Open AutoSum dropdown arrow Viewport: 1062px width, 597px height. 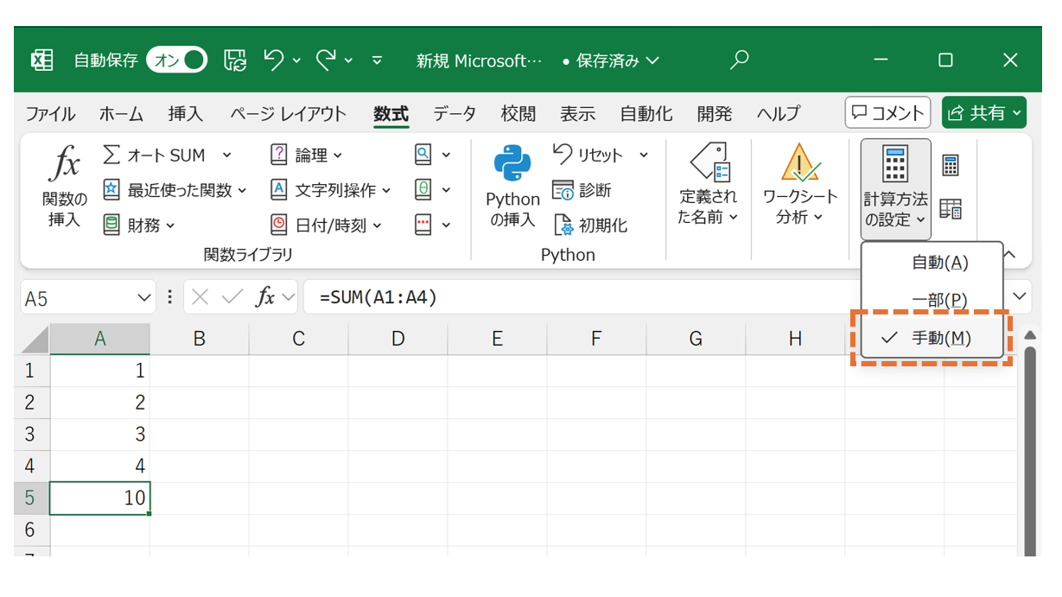227,156
